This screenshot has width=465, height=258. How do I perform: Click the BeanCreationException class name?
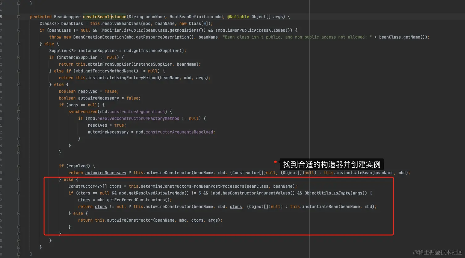pyautogui.click(x=98, y=37)
